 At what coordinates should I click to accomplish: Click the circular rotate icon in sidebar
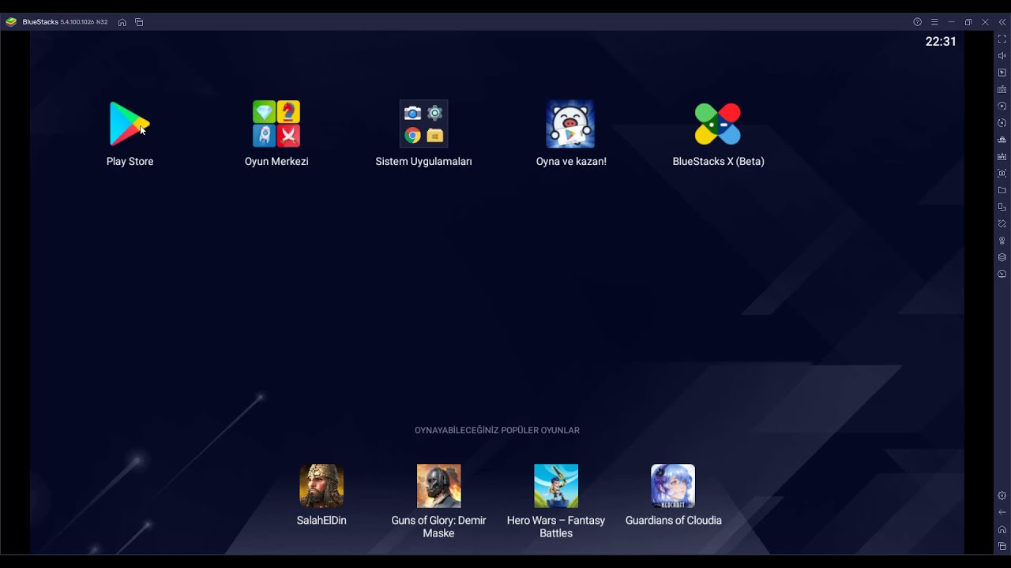pyautogui.click(x=1002, y=123)
